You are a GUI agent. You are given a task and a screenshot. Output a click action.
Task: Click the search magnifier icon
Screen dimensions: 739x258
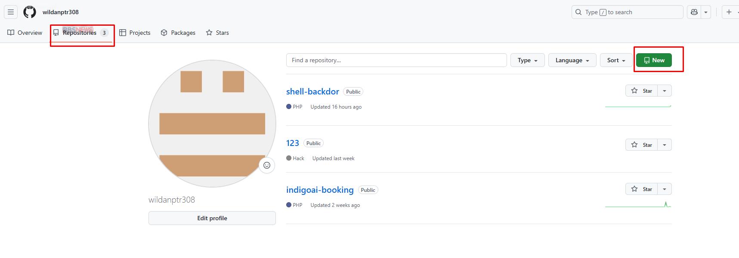(x=578, y=12)
